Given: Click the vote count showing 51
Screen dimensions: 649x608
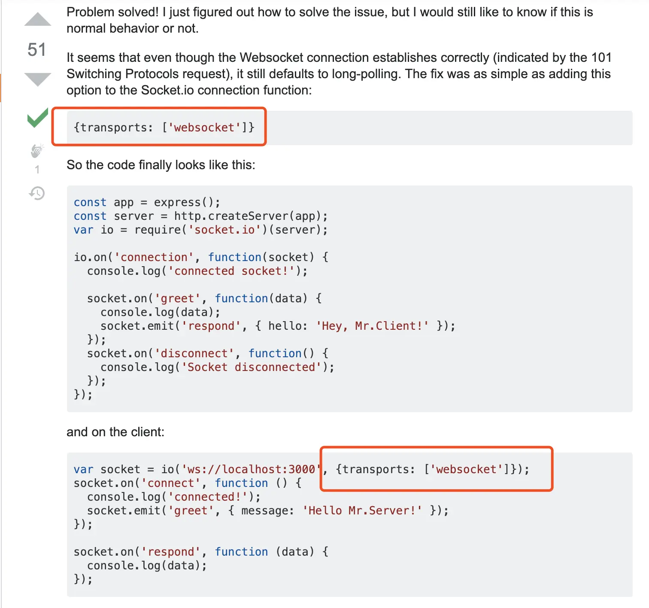Looking at the screenshot, I should (x=37, y=50).
